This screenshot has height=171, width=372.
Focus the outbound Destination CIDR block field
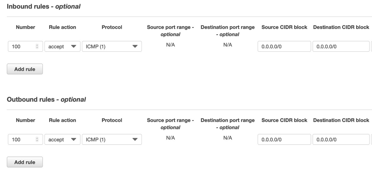pos(341,139)
